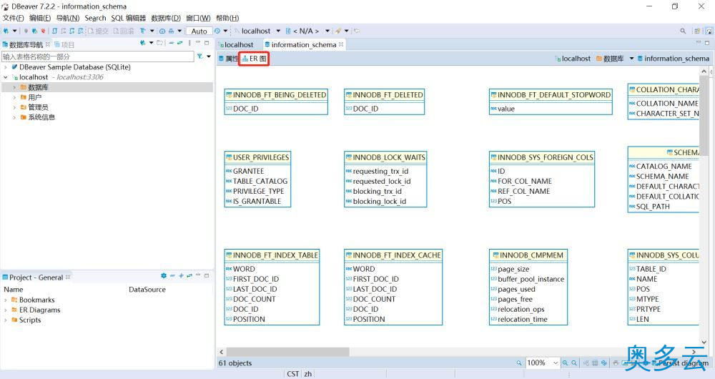Screen dimensions: 715x379
Task: Open the 文件(F) menu
Action: [x=13, y=18]
